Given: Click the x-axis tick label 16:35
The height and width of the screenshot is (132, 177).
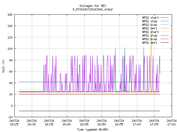Looking at the screenshot, I should (49, 124).
